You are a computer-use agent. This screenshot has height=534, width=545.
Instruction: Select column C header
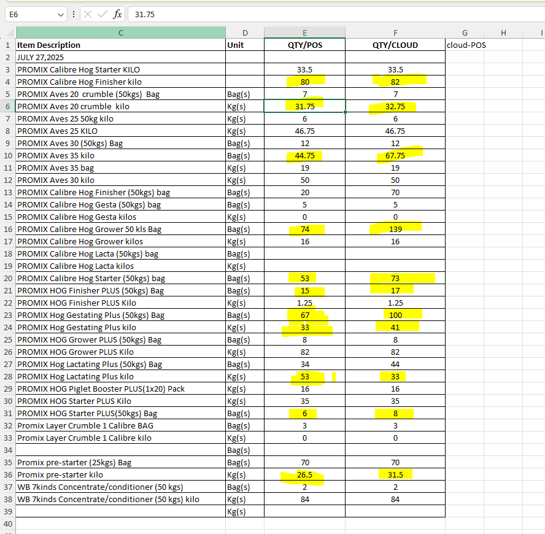pos(120,33)
